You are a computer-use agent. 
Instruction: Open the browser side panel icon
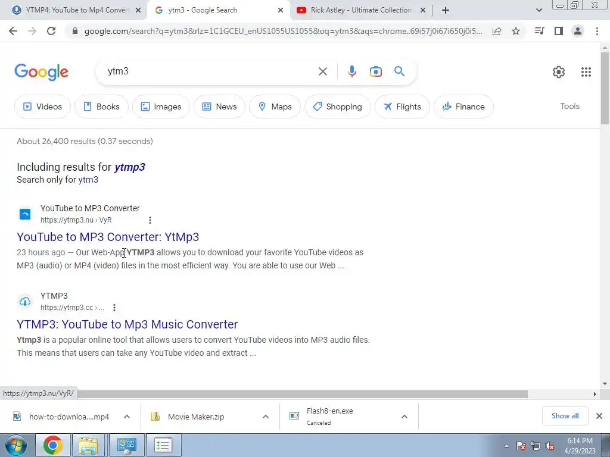(x=559, y=31)
